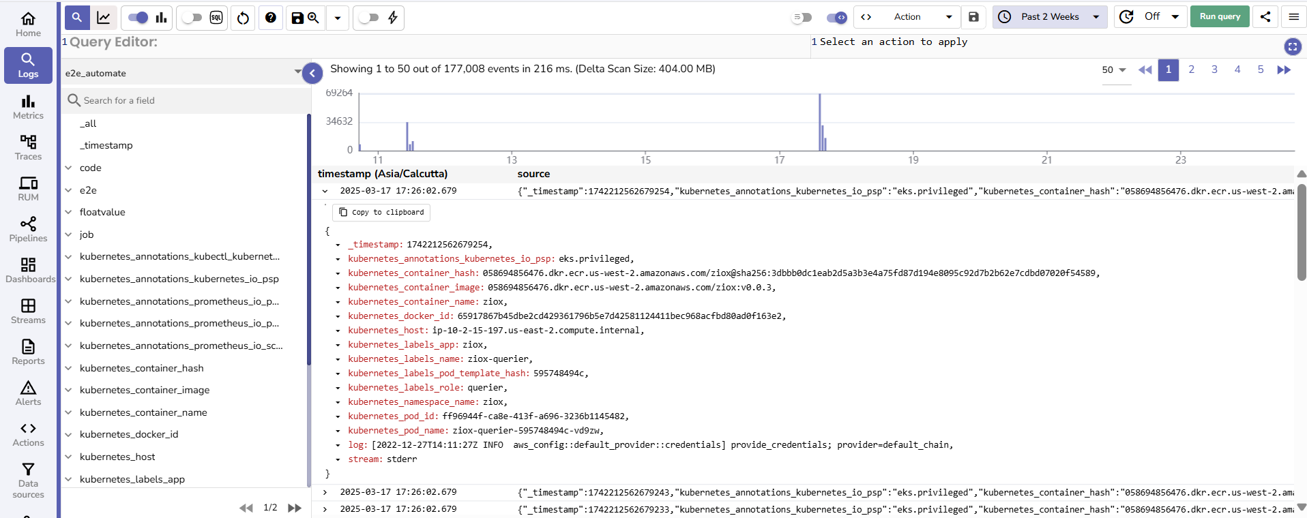The image size is (1307, 518).
Task: Open the Dashboards section in sidebar
Action: click(28, 271)
